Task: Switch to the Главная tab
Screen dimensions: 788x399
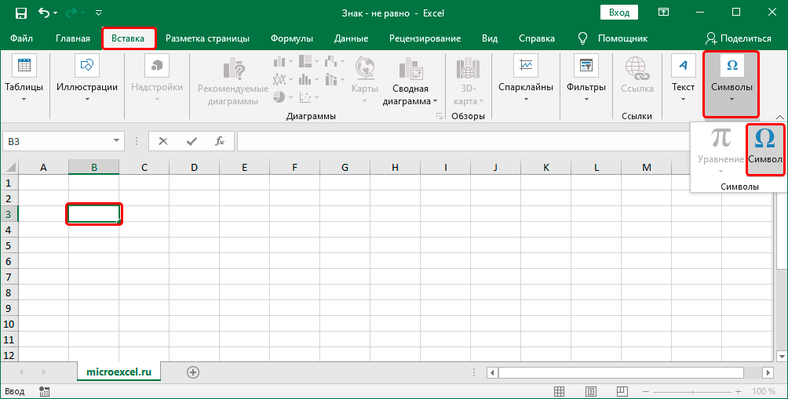Action: point(73,38)
